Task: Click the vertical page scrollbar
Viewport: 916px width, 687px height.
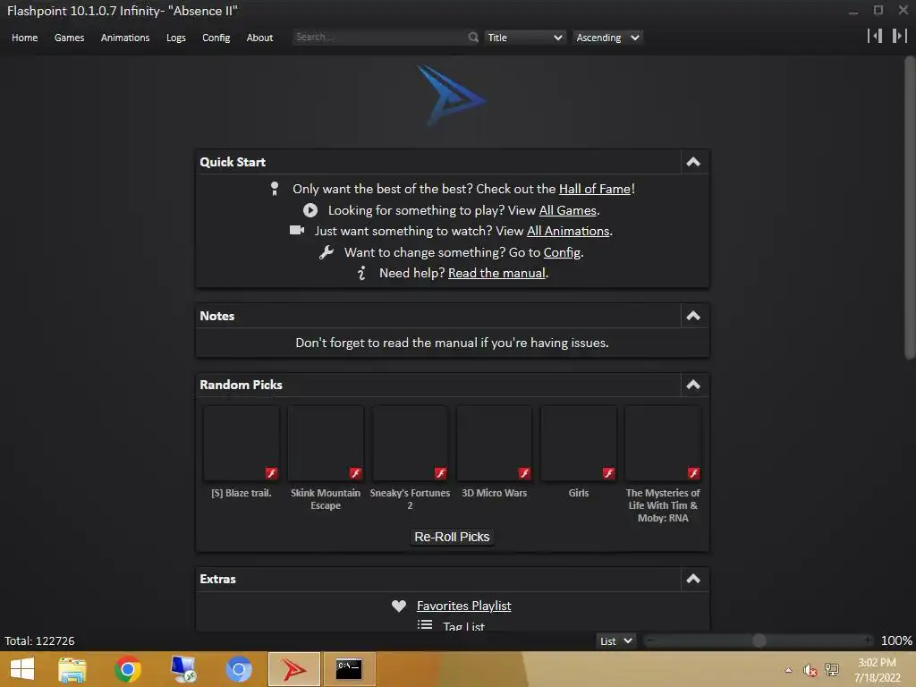Action: pos(910,208)
